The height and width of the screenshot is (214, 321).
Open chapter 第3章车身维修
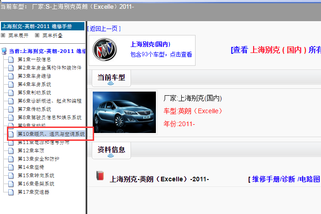[x=34, y=76]
